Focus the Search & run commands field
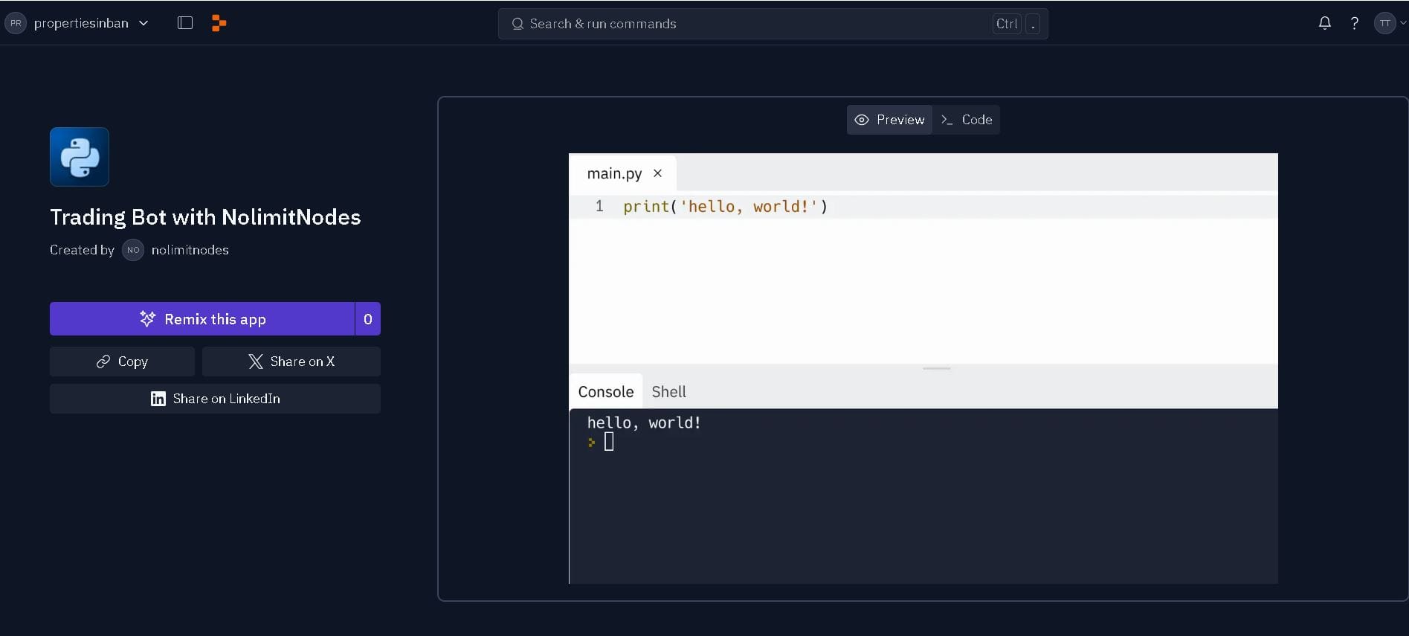 [773, 24]
